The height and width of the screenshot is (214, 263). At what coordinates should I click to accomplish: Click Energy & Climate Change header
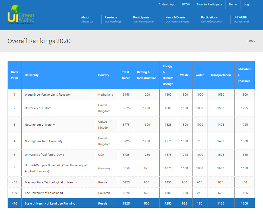click(x=168, y=75)
